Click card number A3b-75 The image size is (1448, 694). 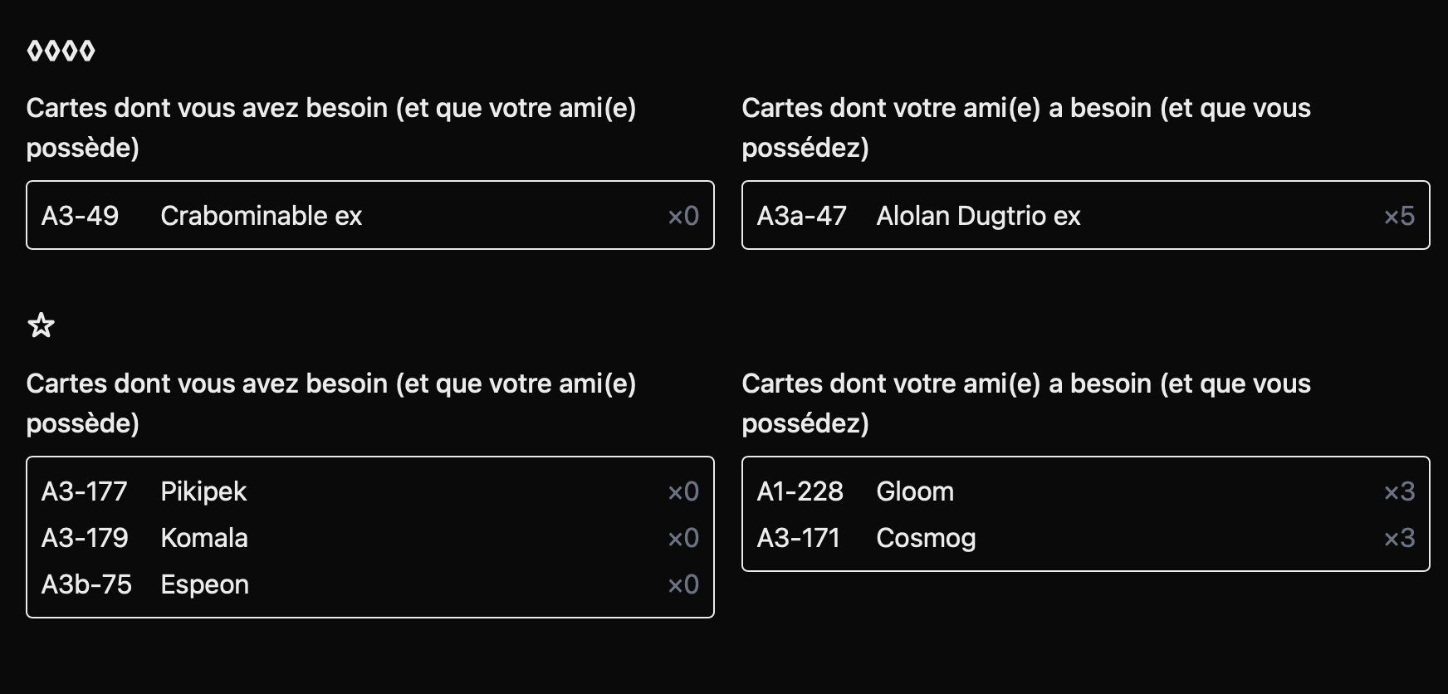click(x=87, y=584)
